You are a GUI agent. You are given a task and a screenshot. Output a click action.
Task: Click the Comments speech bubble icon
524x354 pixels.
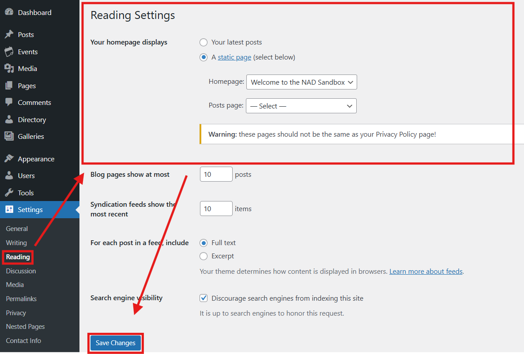click(9, 102)
